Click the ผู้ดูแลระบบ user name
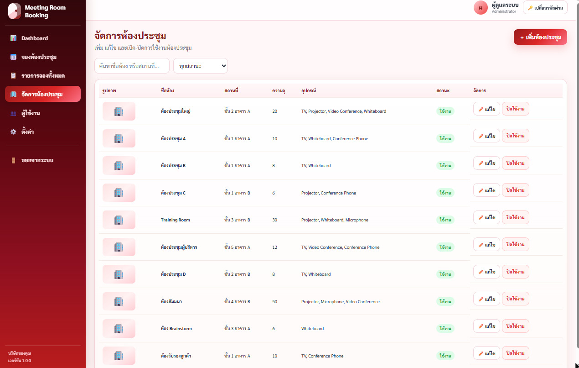579x368 pixels. (x=505, y=5)
